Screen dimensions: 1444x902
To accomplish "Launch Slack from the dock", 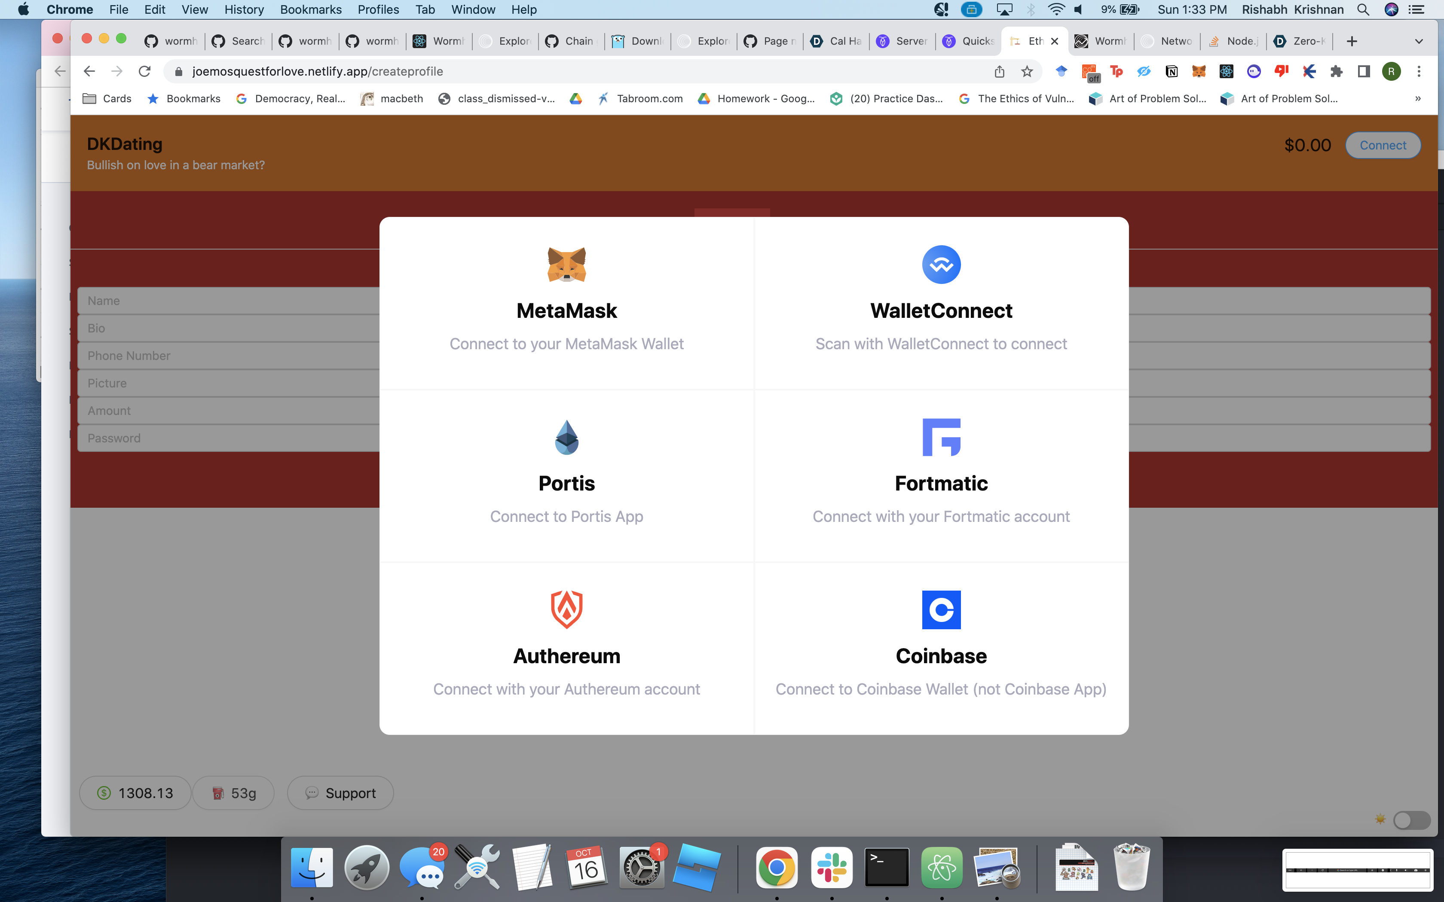I will [x=831, y=867].
